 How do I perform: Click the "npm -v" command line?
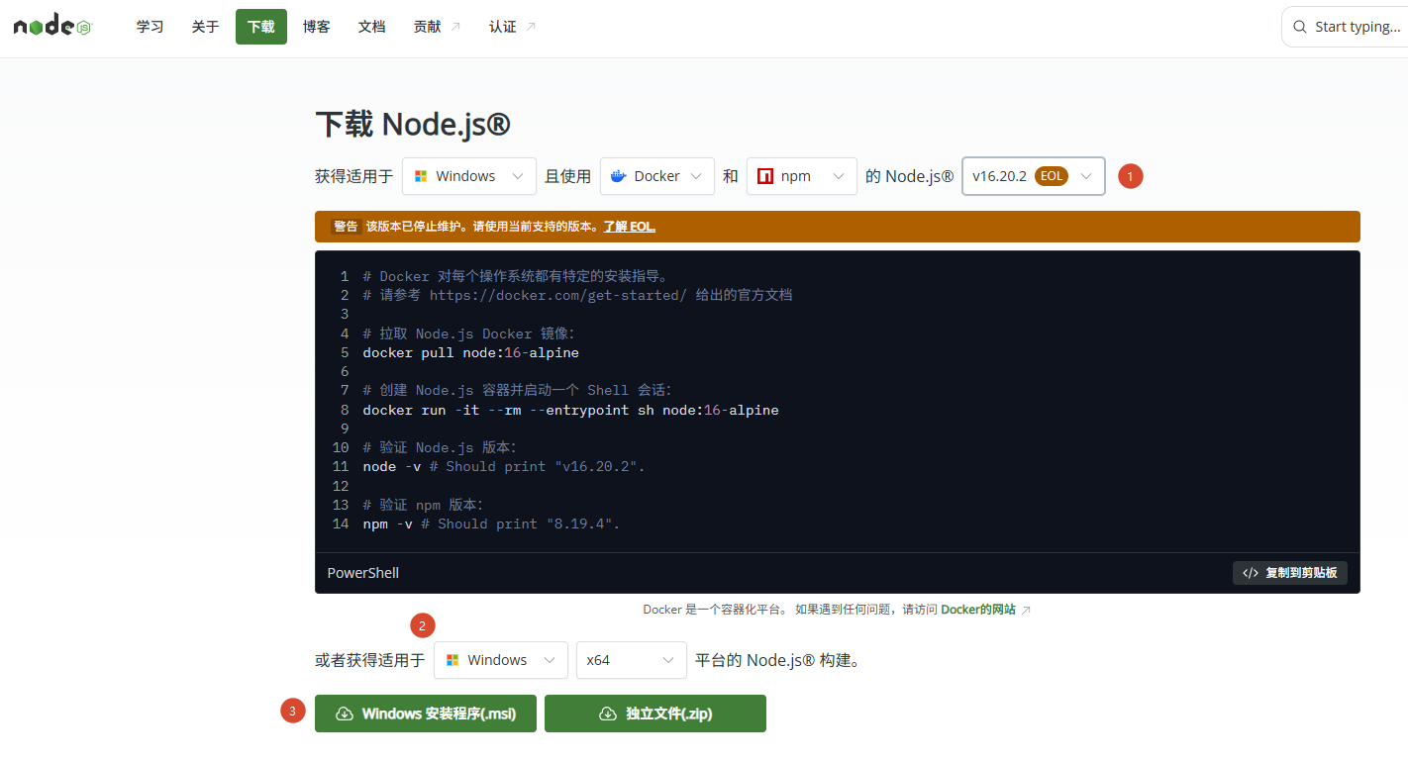pyautogui.click(x=491, y=524)
